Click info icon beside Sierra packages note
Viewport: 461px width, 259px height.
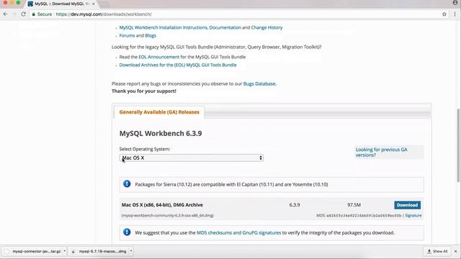click(127, 184)
